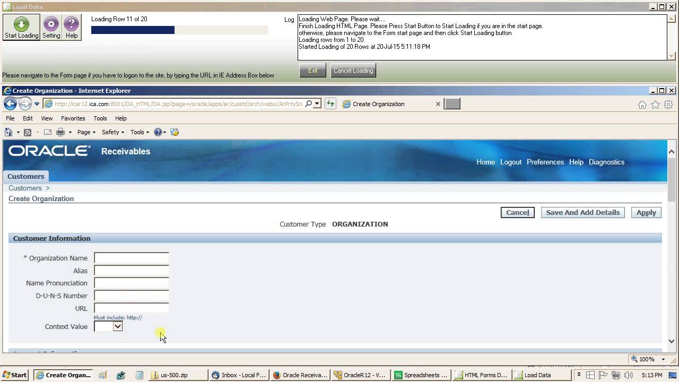This screenshot has width=679, height=382.
Task: Click the RSS feeds icon
Action: (x=28, y=132)
